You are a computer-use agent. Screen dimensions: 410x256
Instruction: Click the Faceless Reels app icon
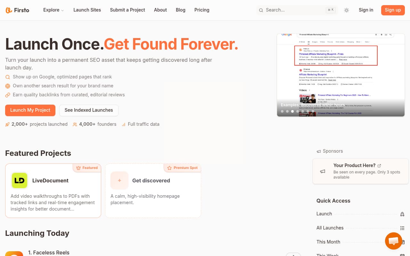click(x=14, y=253)
